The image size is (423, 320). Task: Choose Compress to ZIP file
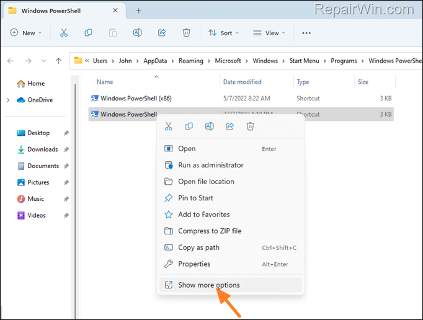231,231
